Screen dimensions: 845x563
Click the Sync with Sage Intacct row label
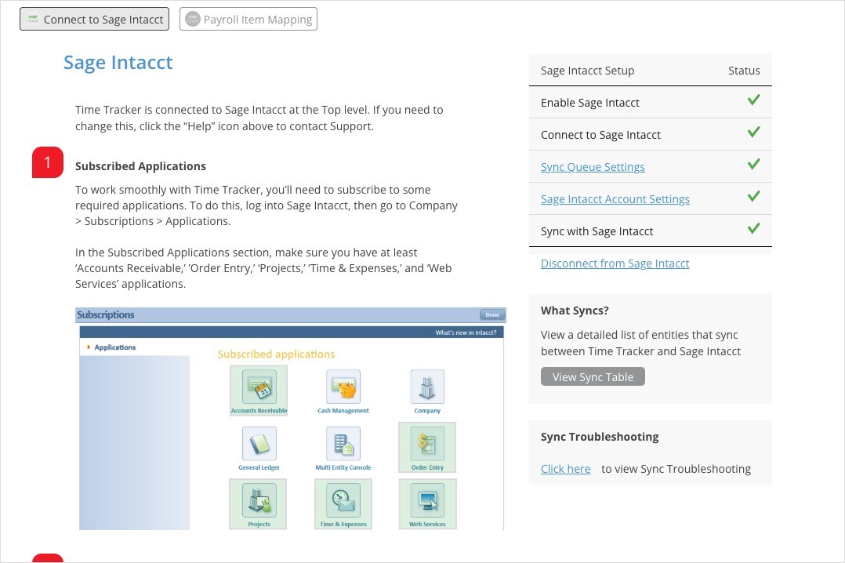coord(597,232)
